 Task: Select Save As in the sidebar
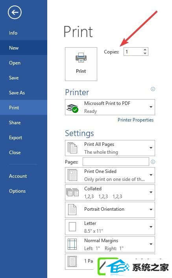point(17,93)
